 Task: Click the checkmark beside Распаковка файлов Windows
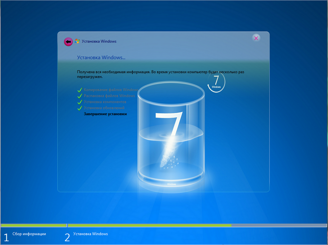pos(80,96)
